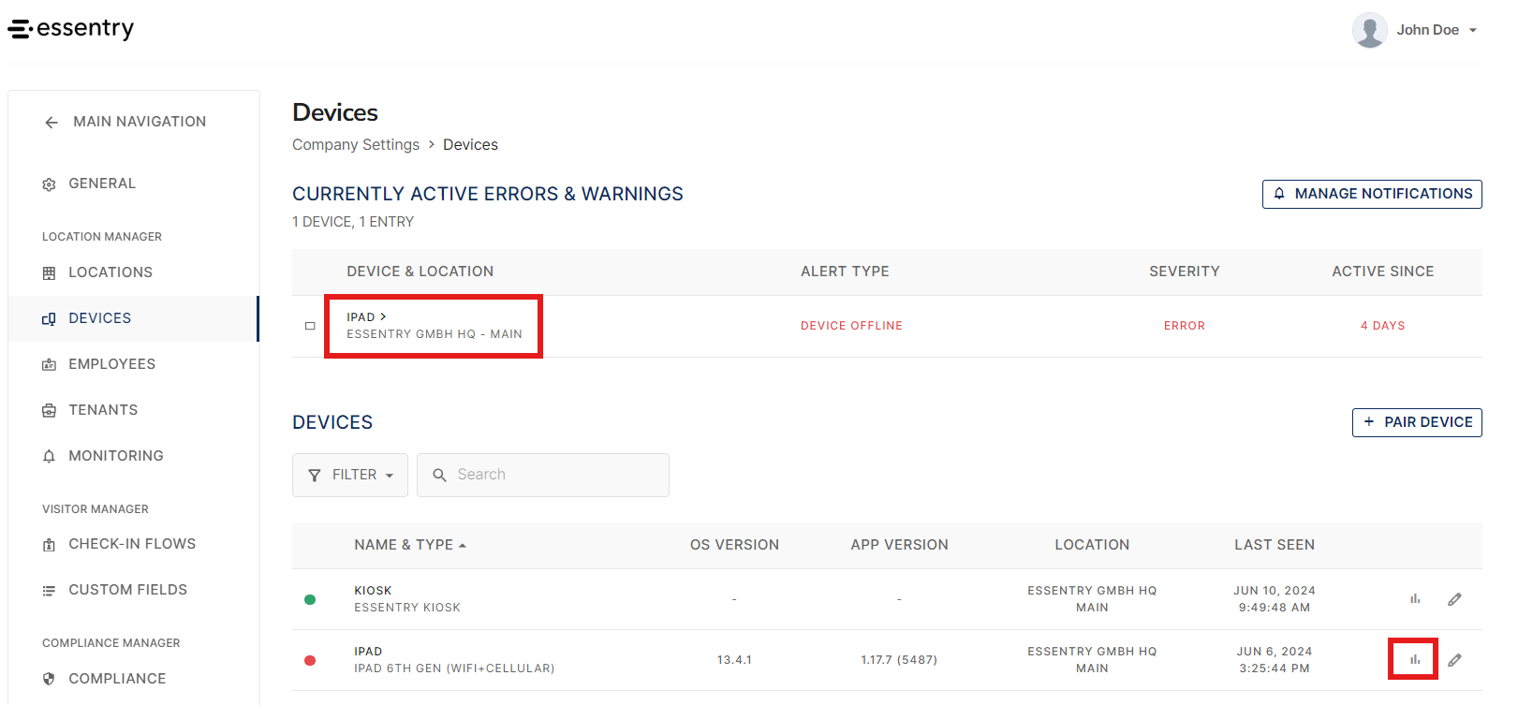This screenshot has height=705, width=1518.
Task: Click 4 DAYS active since value
Action: tap(1383, 326)
